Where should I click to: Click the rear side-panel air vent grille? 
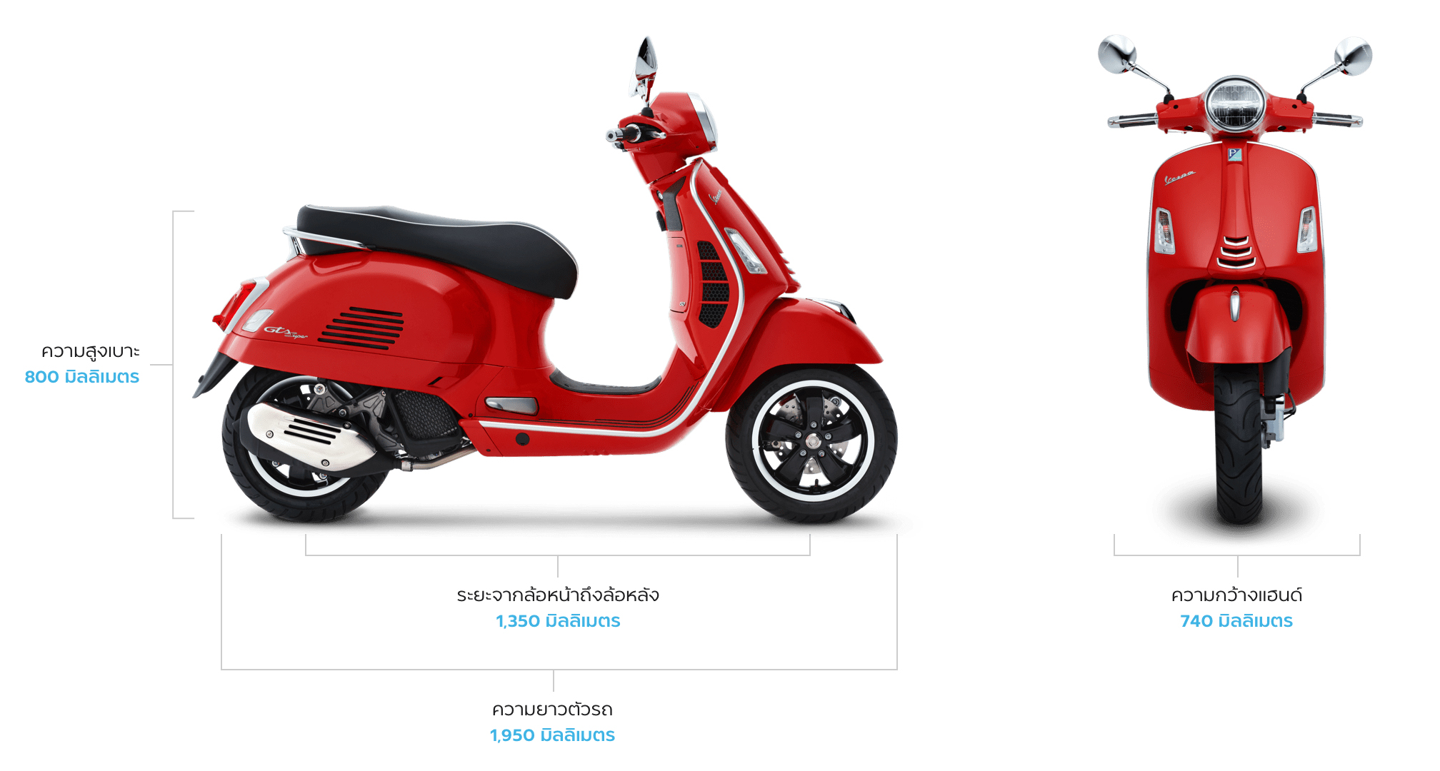361,328
